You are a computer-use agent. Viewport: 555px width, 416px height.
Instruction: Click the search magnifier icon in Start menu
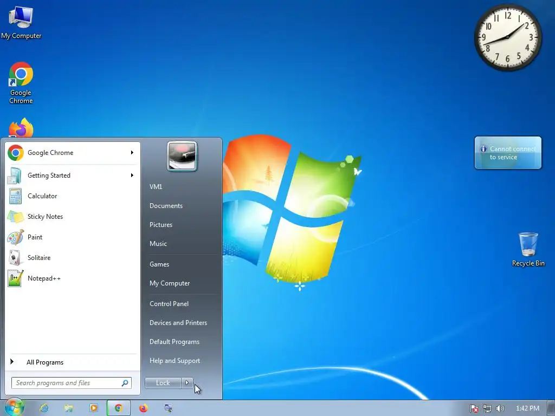(125, 383)
